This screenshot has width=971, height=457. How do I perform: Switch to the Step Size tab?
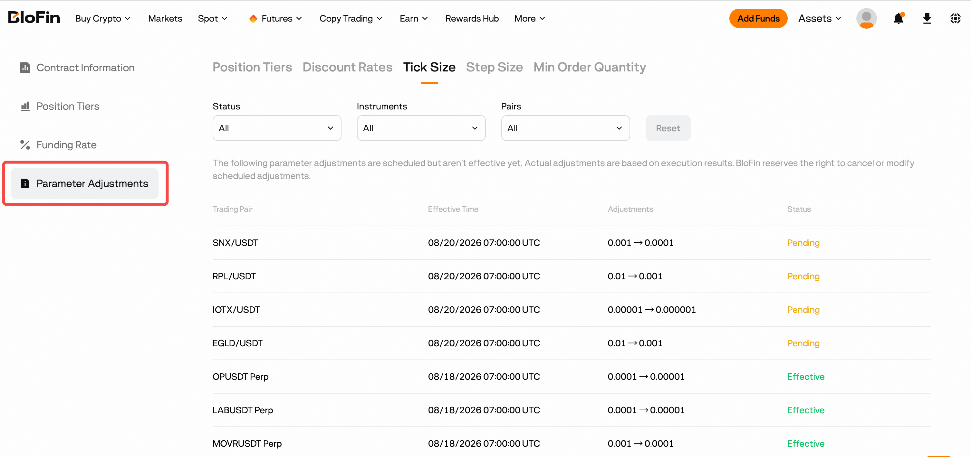[x=494, y=67]
